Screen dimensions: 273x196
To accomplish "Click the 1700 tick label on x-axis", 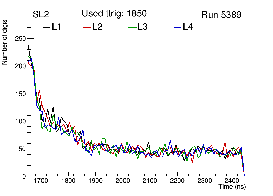I will (41, 181).
